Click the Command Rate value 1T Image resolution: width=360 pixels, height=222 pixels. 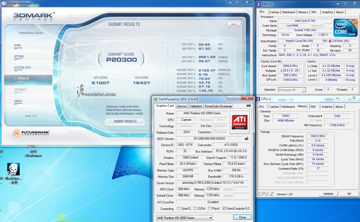(x=317, y=169)
